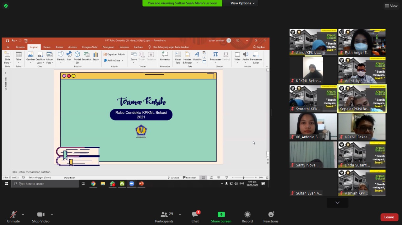Switch to the Desain ribbon tab
The image size is (402, 225).
47,47
